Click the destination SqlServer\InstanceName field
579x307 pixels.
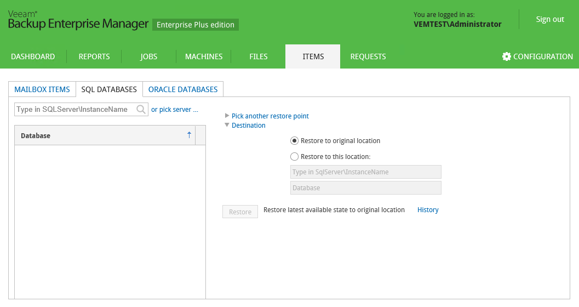coord(365,172)
